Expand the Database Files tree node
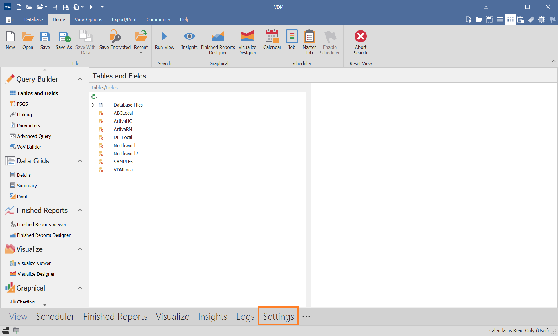This screenshot has height=336, width=558. (x=93, y=105)
